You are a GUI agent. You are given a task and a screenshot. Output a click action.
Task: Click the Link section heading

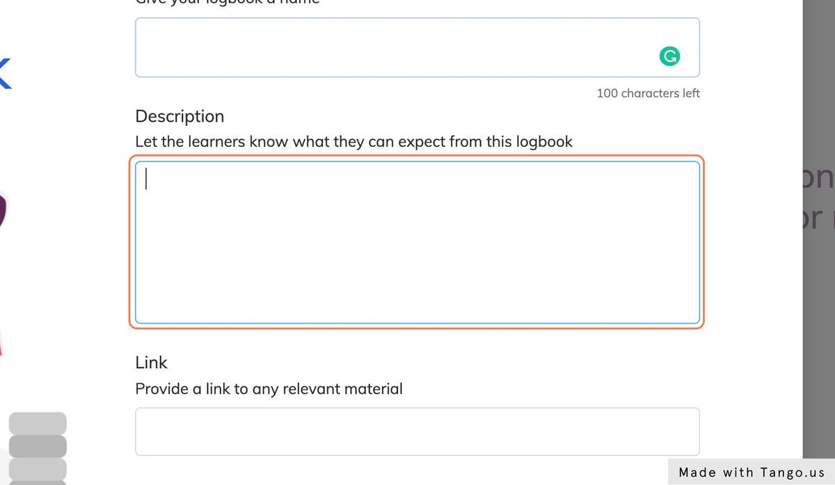(151, 363)
